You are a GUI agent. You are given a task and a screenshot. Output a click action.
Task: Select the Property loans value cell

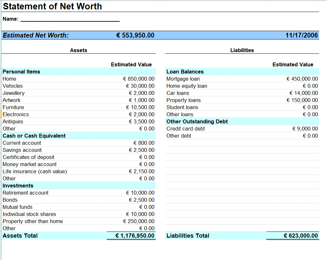pos(302,100)
